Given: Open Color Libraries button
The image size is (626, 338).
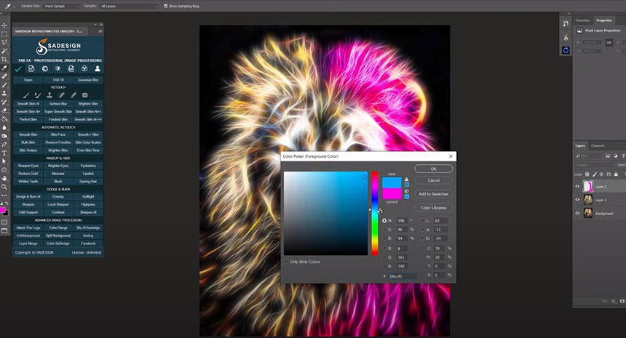Looking at the screenshot, I should [434, 208].
